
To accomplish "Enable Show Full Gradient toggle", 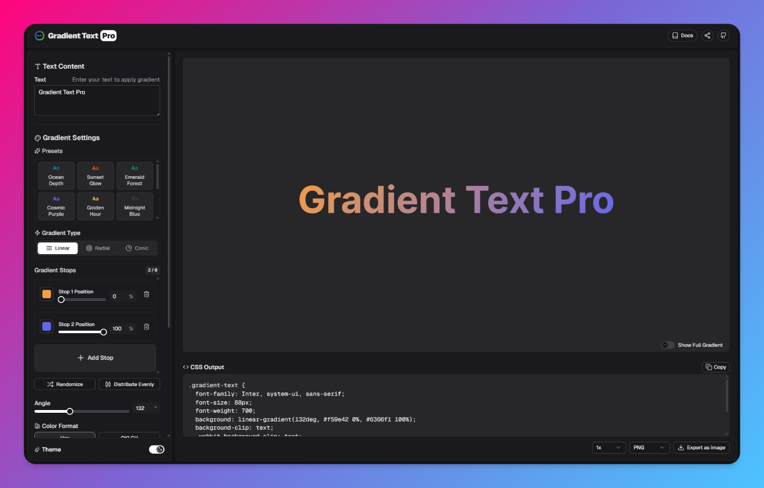I will coord(668,345).
